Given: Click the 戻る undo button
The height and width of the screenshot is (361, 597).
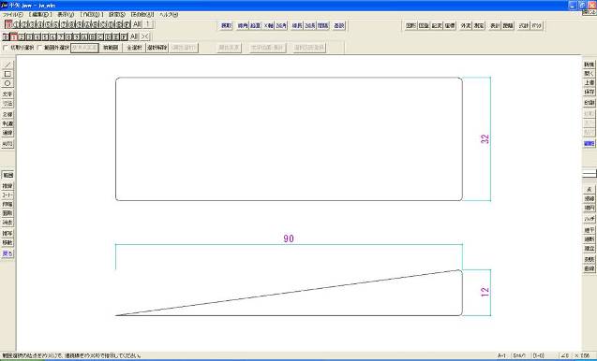Looking at the screenshot, I should (7, 253).
